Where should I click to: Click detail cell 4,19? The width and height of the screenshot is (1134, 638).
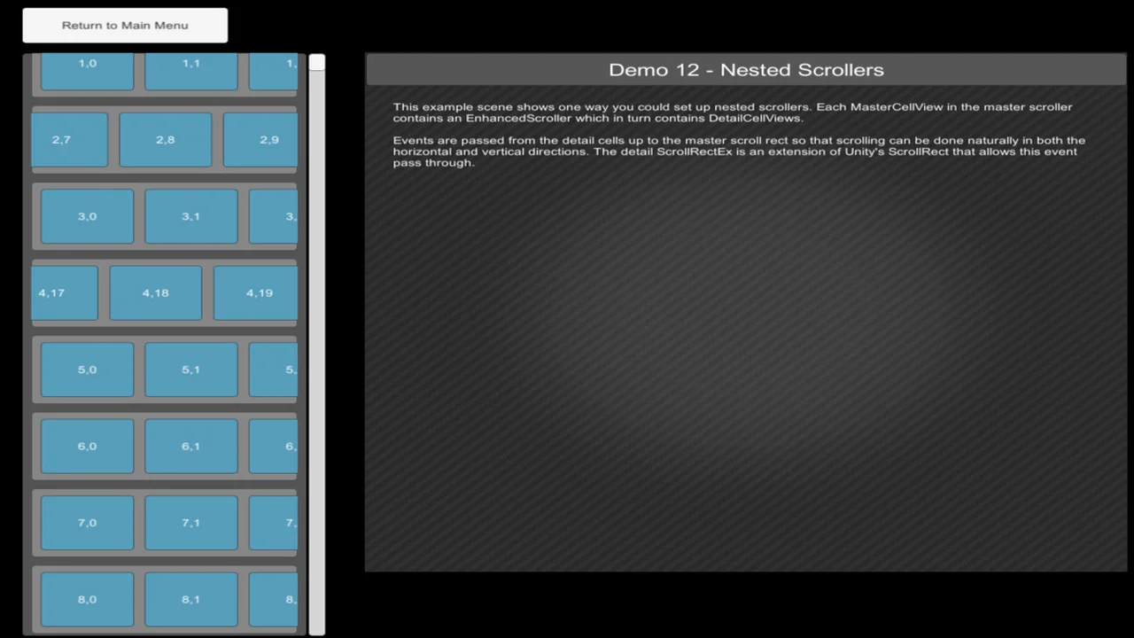255,293
